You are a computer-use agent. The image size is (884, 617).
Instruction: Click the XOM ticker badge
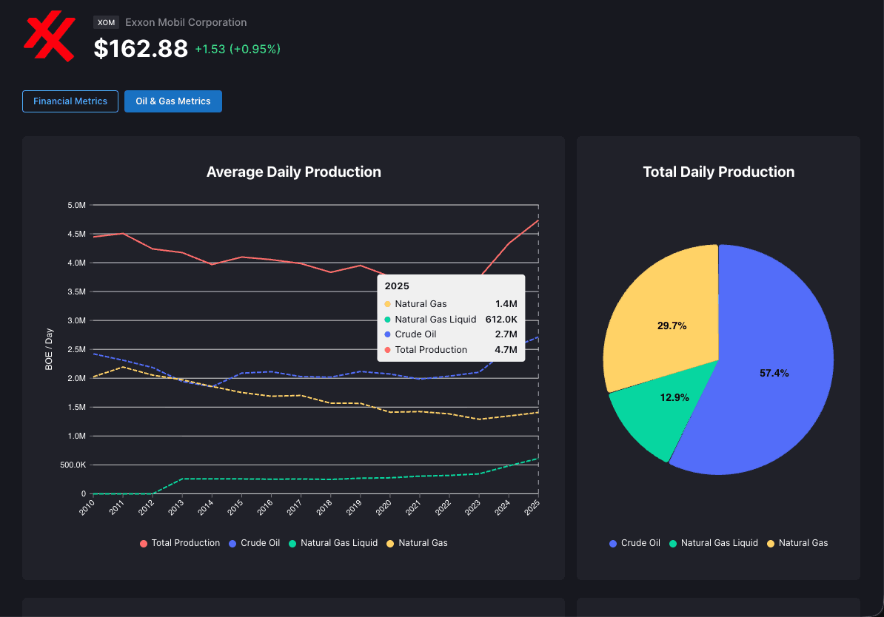[x=106, y=22]
